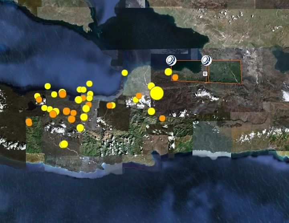Click the yellow marker directly south of largest marker
The image size is (289, 223).
click(151, 111)
